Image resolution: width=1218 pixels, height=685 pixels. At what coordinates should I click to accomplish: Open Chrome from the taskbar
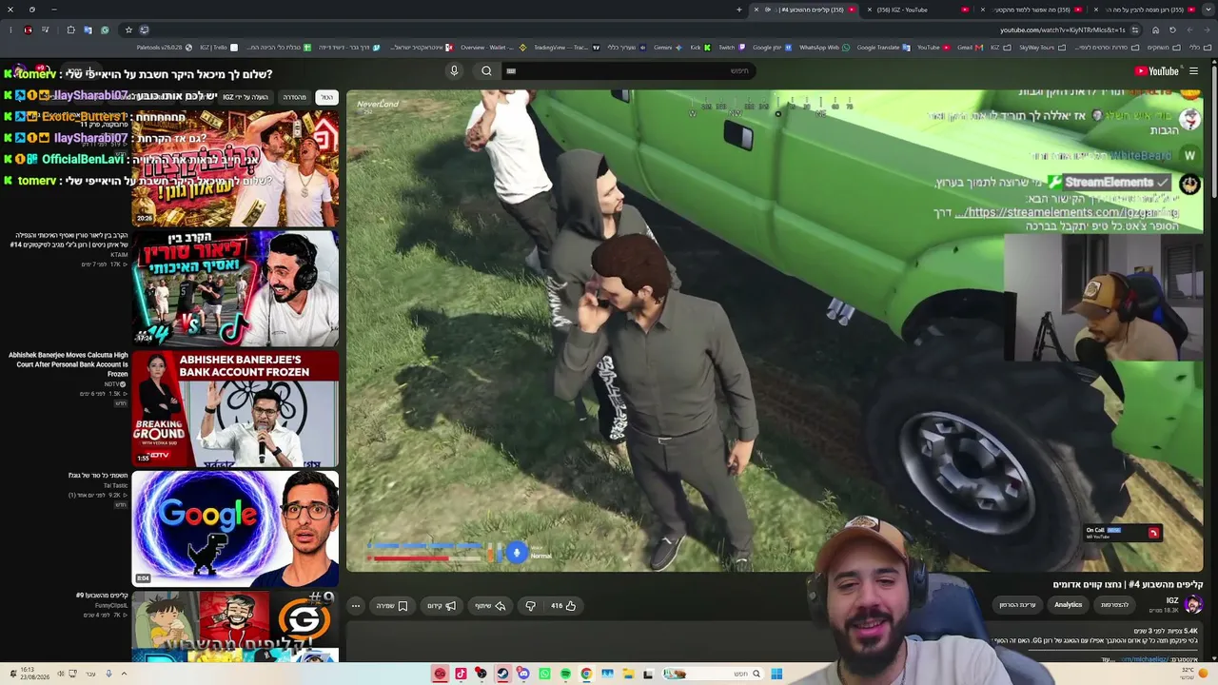[586, 674]
